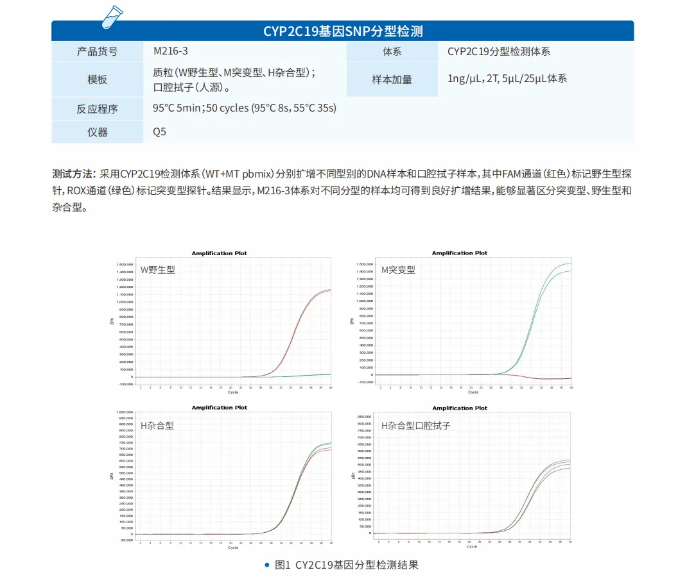This screenshot has height=577, width=687.
Task: Click the 反应程序 label cell
Action: click(x=98, y=108)
